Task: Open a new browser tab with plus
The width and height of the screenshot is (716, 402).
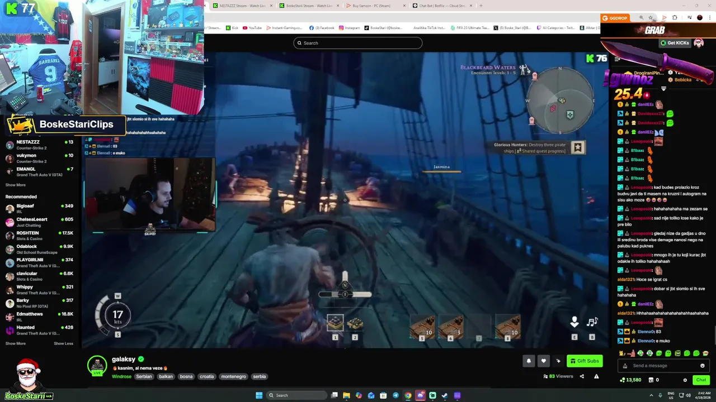Action: [481, 6]
